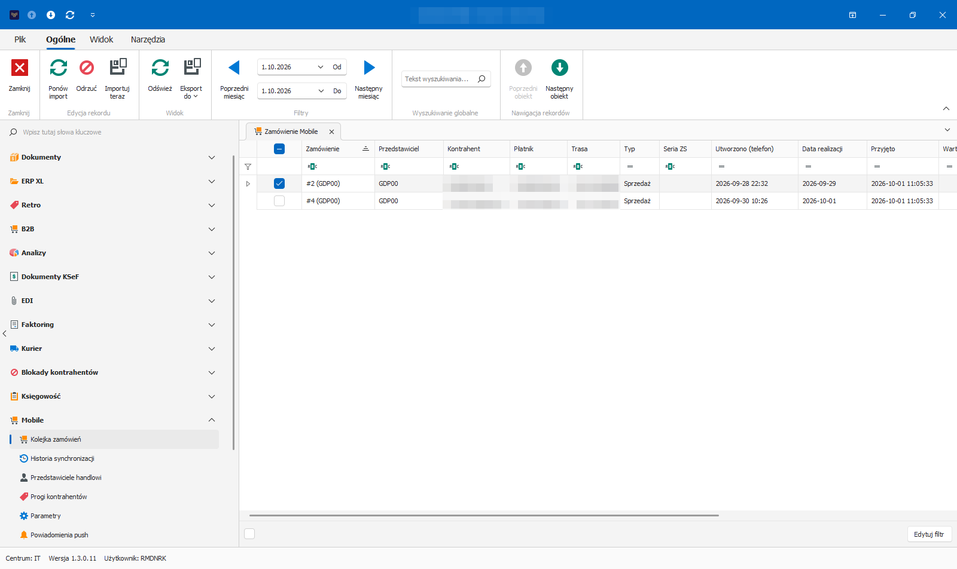The image size is (957, 569).
Task: Click the download icon in the title bar
Action: tap(51, 15)
